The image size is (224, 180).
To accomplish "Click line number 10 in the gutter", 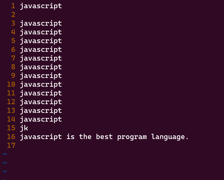I will (11, 84).
